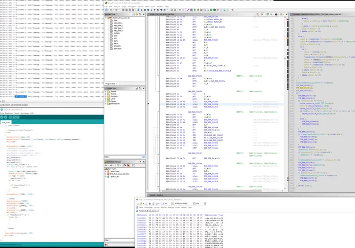Expand the Labels node in the Symbol Tree
Viewport: 355px width, 248px height.
106,99
